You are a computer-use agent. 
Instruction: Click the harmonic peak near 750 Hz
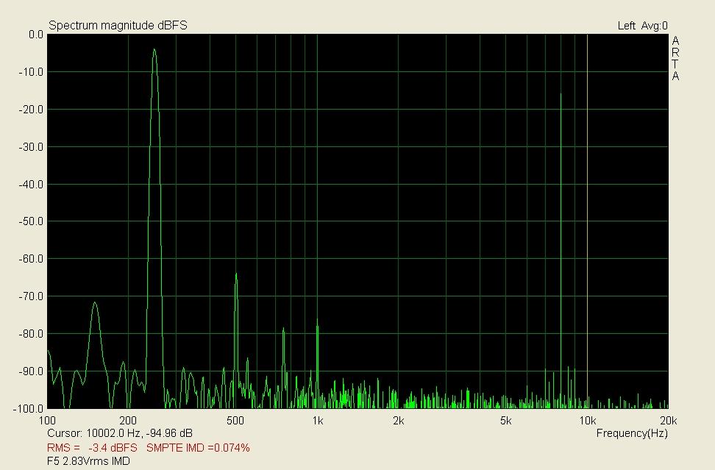coord(283,329)
